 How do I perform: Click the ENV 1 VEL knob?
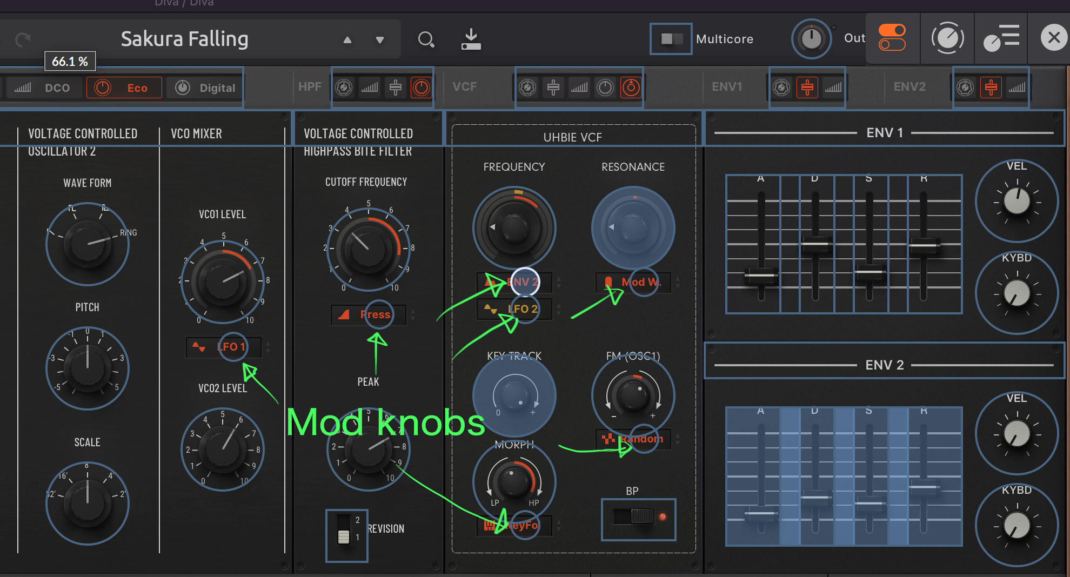click(1017, 202)
